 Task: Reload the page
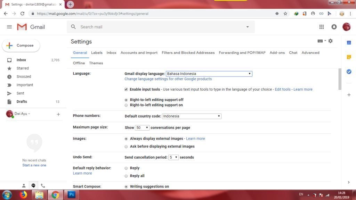point(22,14)
